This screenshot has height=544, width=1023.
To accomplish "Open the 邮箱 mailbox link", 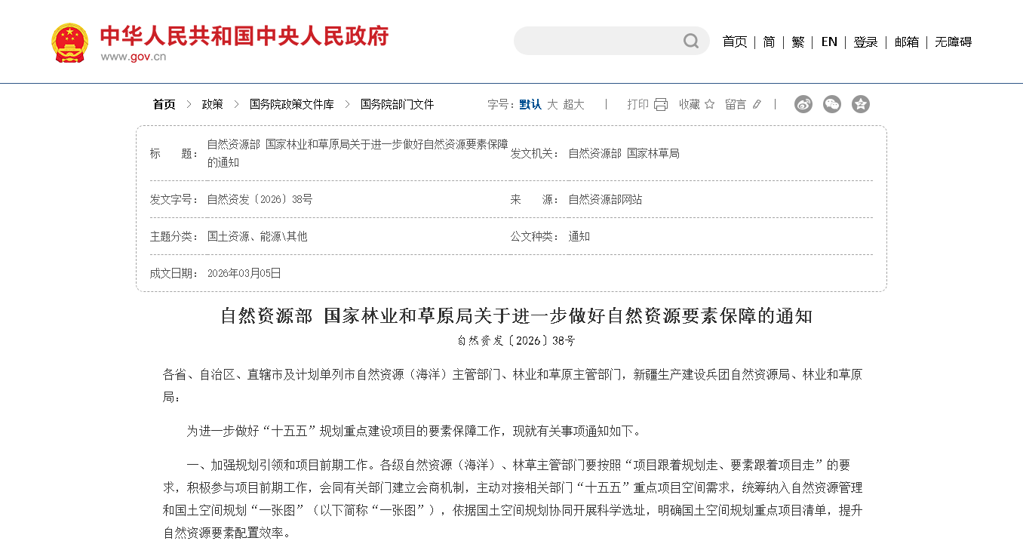I will point(906,41).
